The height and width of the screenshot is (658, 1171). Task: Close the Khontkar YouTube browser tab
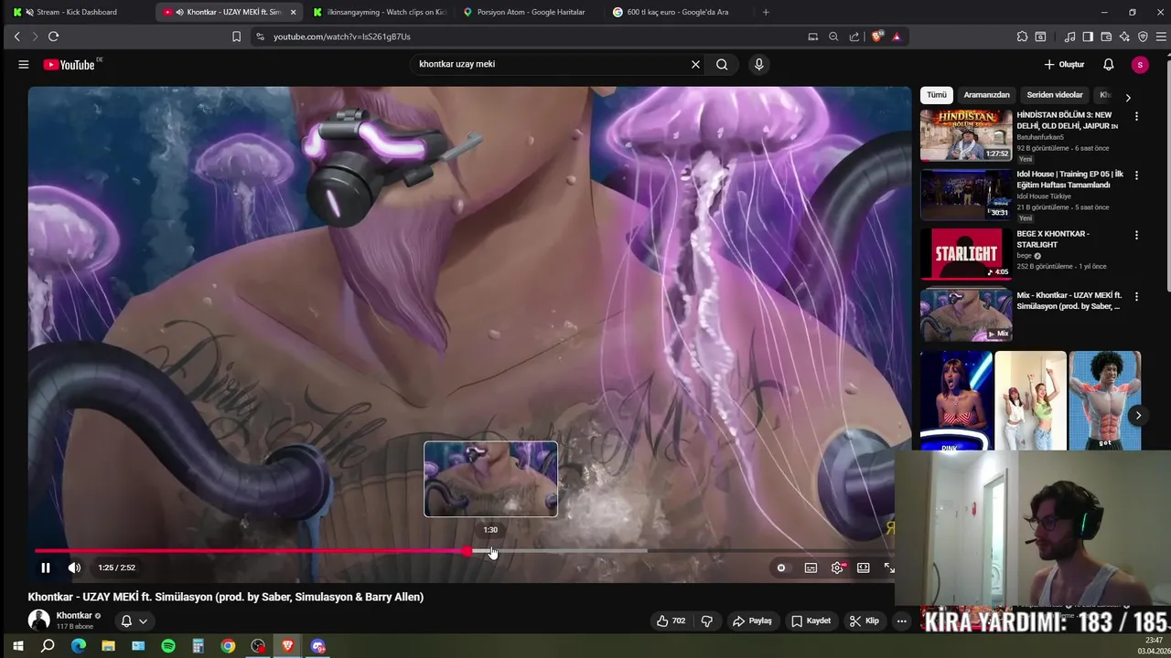(x=293, y=12)
